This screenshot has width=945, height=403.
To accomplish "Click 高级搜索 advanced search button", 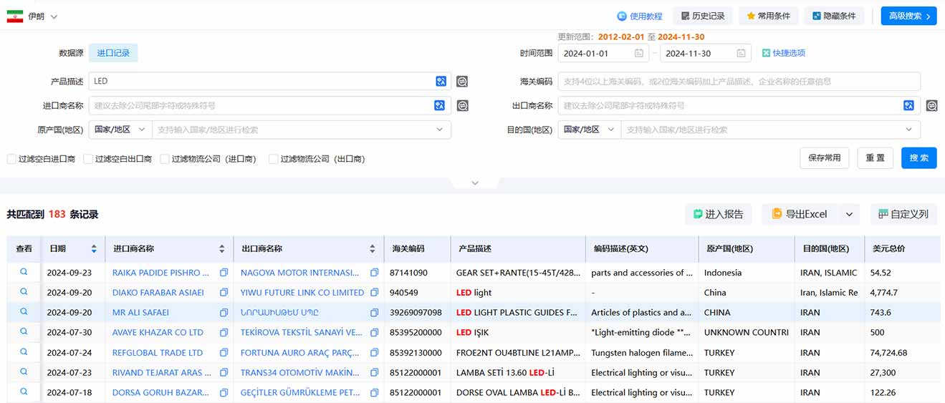I will [908, 16].
